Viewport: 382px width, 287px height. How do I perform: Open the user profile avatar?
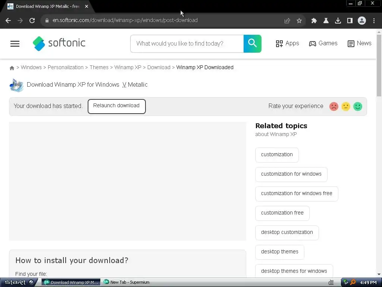(362, 21)
